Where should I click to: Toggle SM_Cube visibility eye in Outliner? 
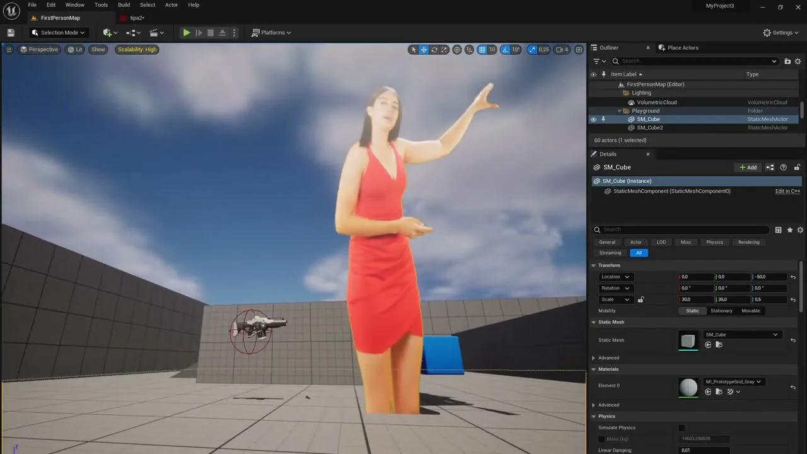pyautogui.click(x=593, y=119)
